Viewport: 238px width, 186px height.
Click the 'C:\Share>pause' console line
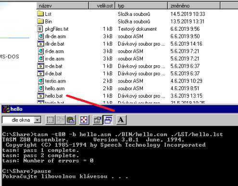pyautogui.click(x=26, y=171)
